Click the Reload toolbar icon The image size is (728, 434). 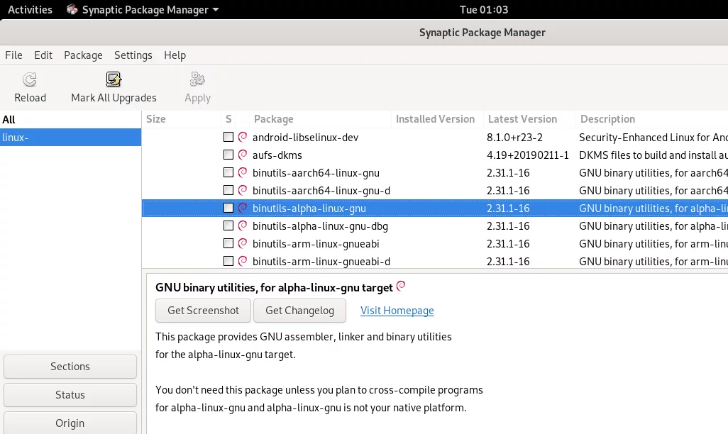[30, 80]
